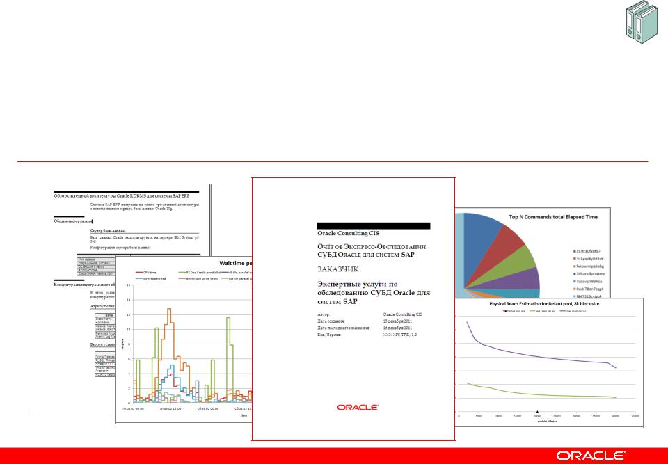The height and width of the screenshot is (464, 668).
Task: Click the Oracle logo in the red footer
Action: point(591,456)
